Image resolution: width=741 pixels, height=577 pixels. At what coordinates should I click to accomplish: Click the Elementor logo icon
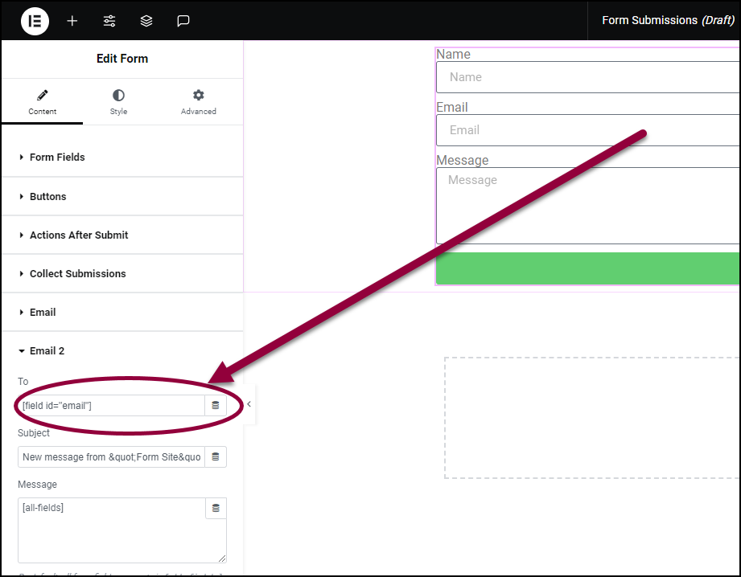[x=35, y=21]
